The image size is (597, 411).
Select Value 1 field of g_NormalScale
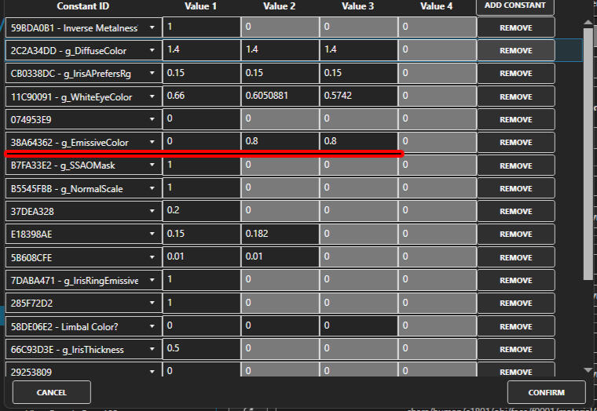coord(200,188)
